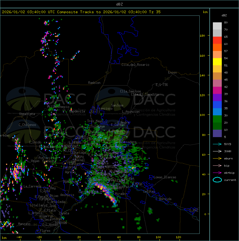Screen dimensions: 239x241
Task: Click the 'Perdriel' place label
Action: coord(70,167)
